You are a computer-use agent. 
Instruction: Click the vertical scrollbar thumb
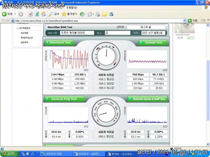(208, 90)
